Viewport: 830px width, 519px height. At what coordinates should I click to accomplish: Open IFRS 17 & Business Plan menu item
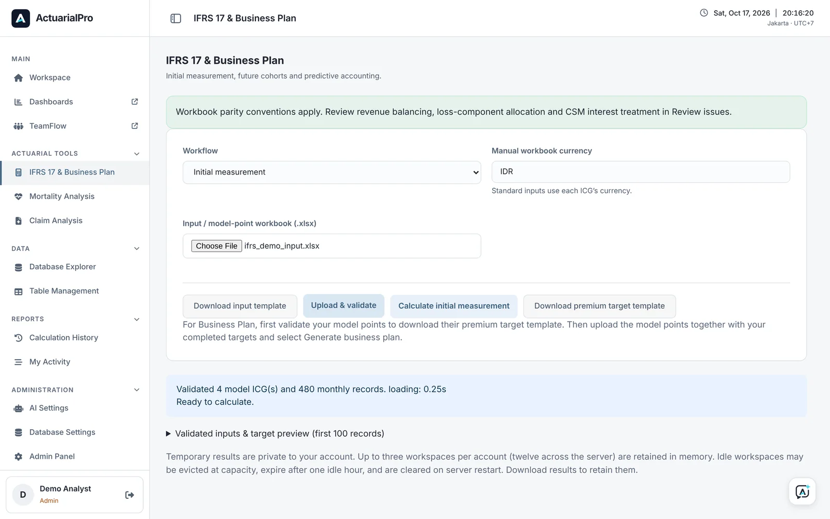click(75, 172)
